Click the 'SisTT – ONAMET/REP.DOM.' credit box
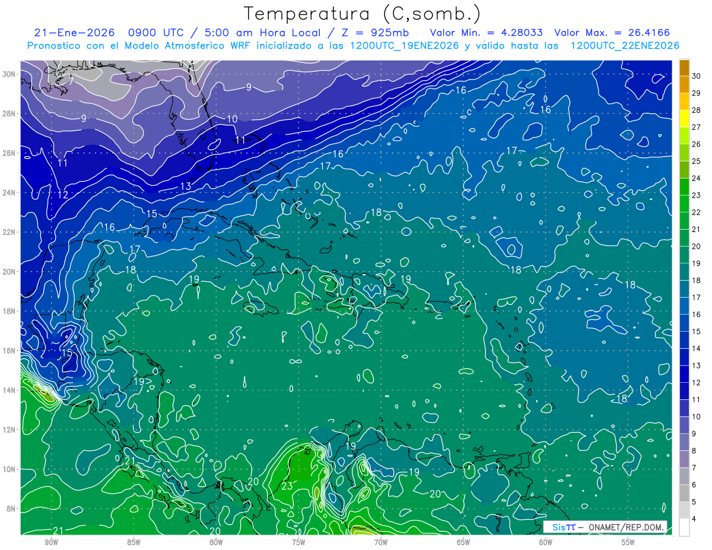712x550 pixels. point(605,527)
